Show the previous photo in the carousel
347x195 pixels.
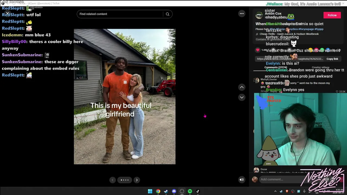point(113,180)
